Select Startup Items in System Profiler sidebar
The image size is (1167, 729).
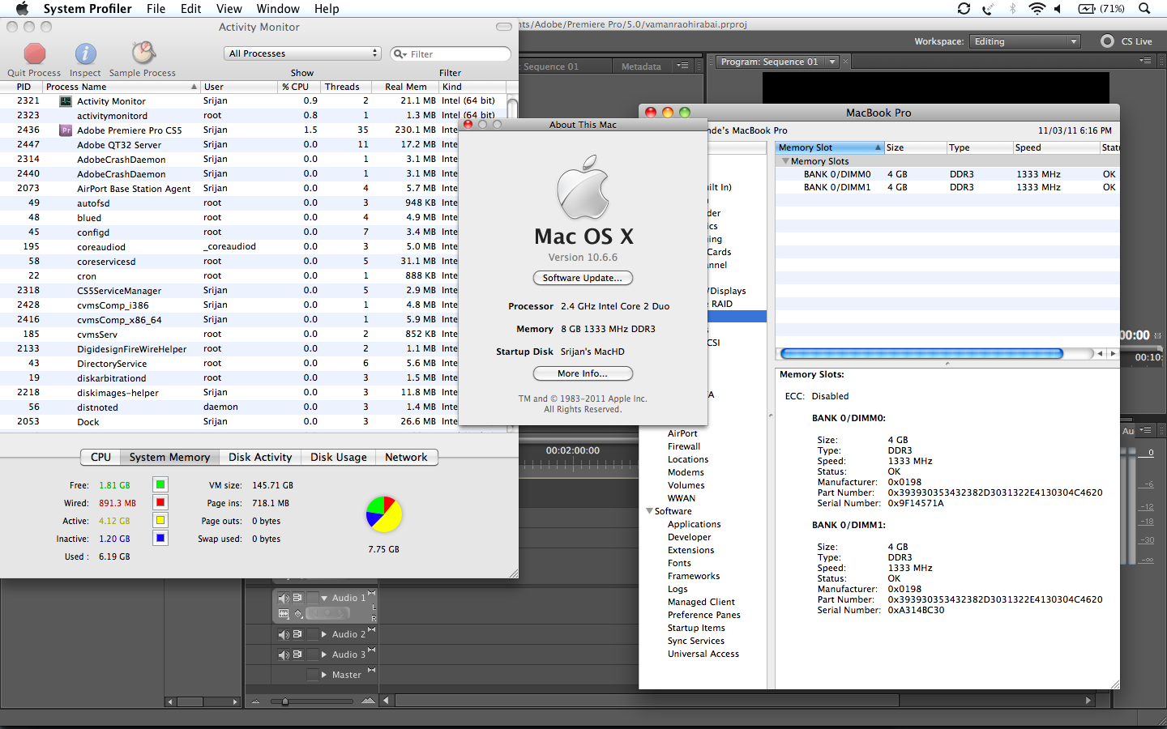[x=696, y=628]
